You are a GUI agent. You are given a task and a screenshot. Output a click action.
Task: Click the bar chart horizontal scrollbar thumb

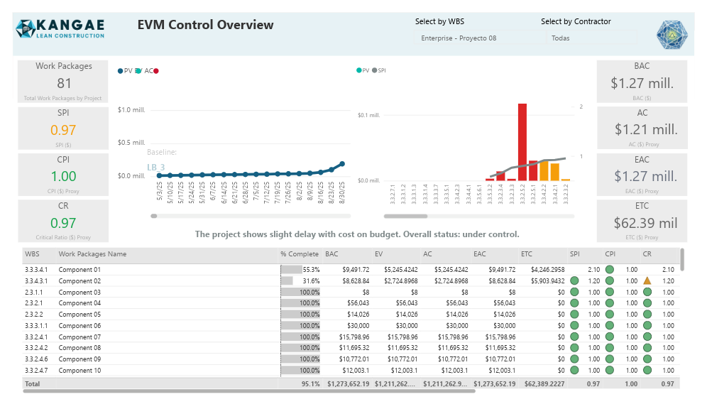[x=405, y=216]
